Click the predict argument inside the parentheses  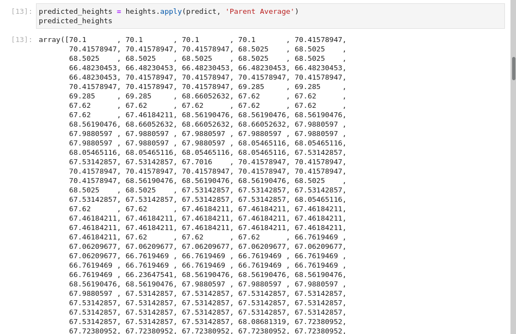200,11
